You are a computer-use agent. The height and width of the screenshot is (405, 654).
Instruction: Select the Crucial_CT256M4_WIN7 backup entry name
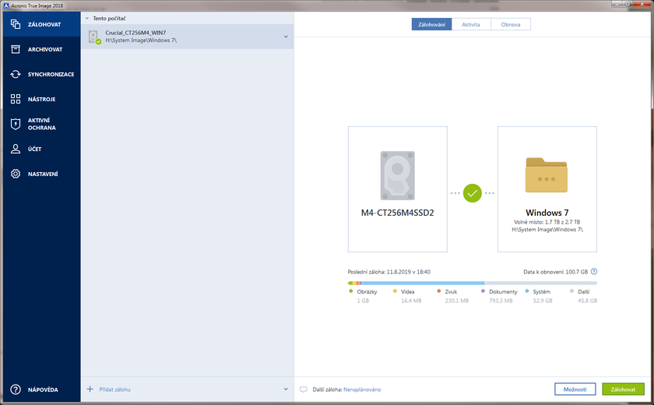[x=135, y=33]
